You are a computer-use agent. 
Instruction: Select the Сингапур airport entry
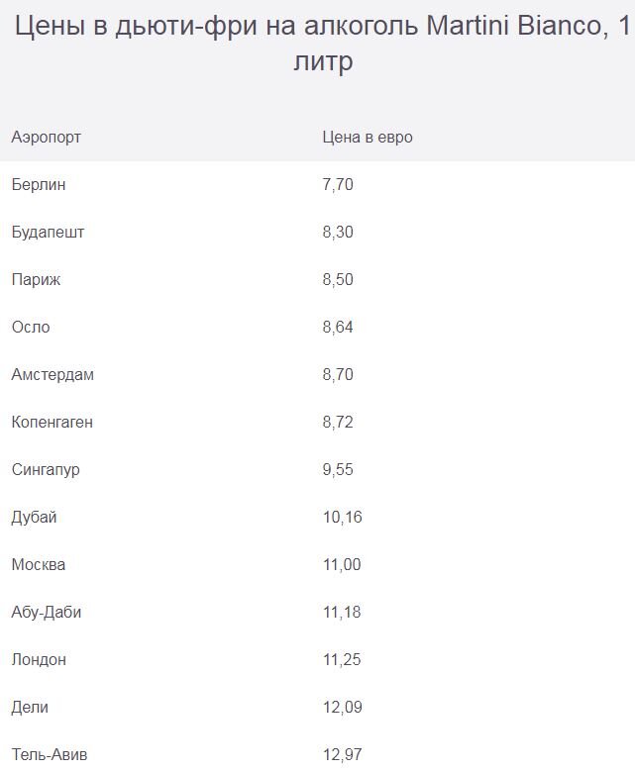tap(46, 470)
